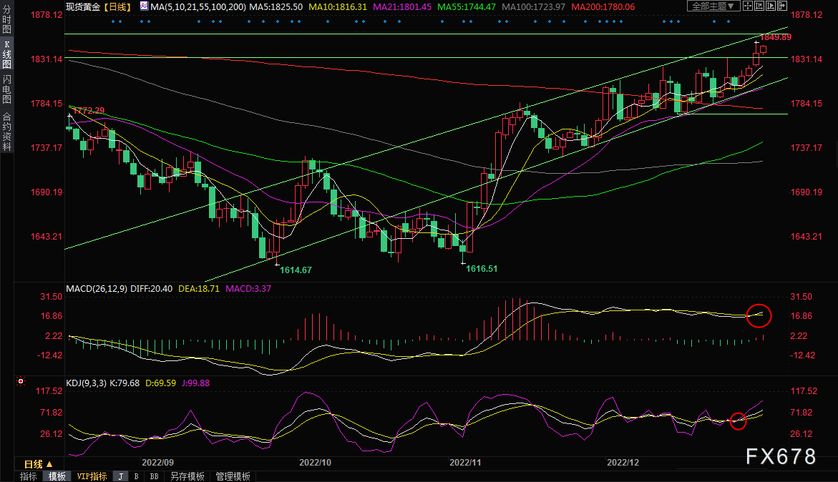Viewport: 838px width, 482px height.
Task: Click the 管理模板 button
Action: tap(233, 476)
